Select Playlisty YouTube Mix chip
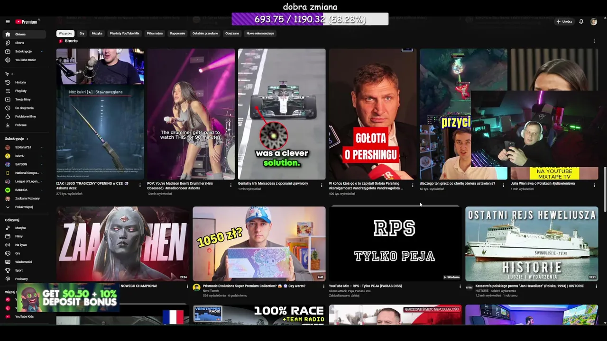Viewport: 607px width, 341px height. (x=125, y=34)
